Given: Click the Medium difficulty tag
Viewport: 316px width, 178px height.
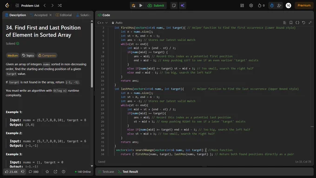Looking at the screenshot, I should tap(13, 55).
